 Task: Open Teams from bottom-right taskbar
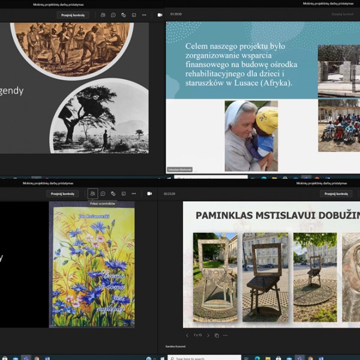(x=299, y=358)
